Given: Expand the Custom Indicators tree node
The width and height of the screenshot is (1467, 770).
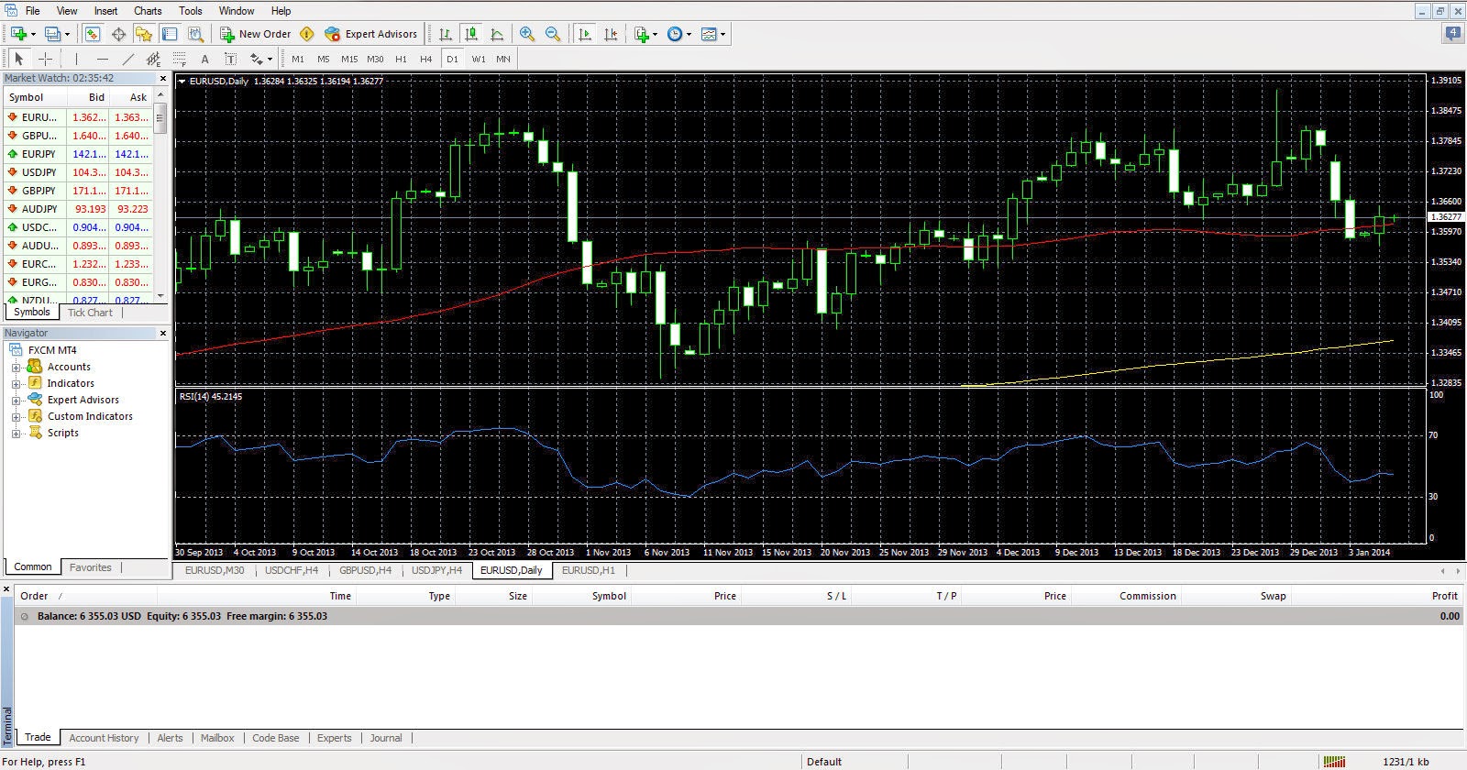Looking at the screenshot, I should 16,416.
